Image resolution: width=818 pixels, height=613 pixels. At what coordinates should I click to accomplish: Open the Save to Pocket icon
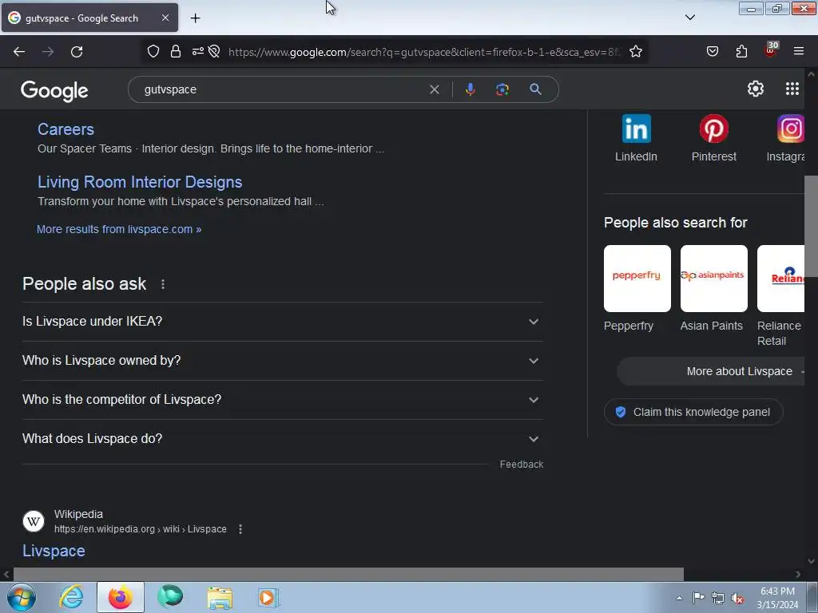point(712,52)
